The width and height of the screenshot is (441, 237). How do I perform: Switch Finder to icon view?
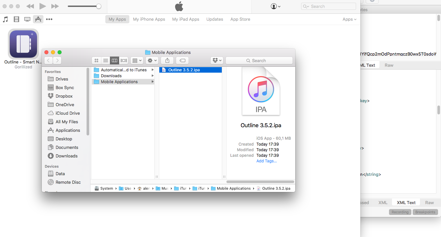96,60
